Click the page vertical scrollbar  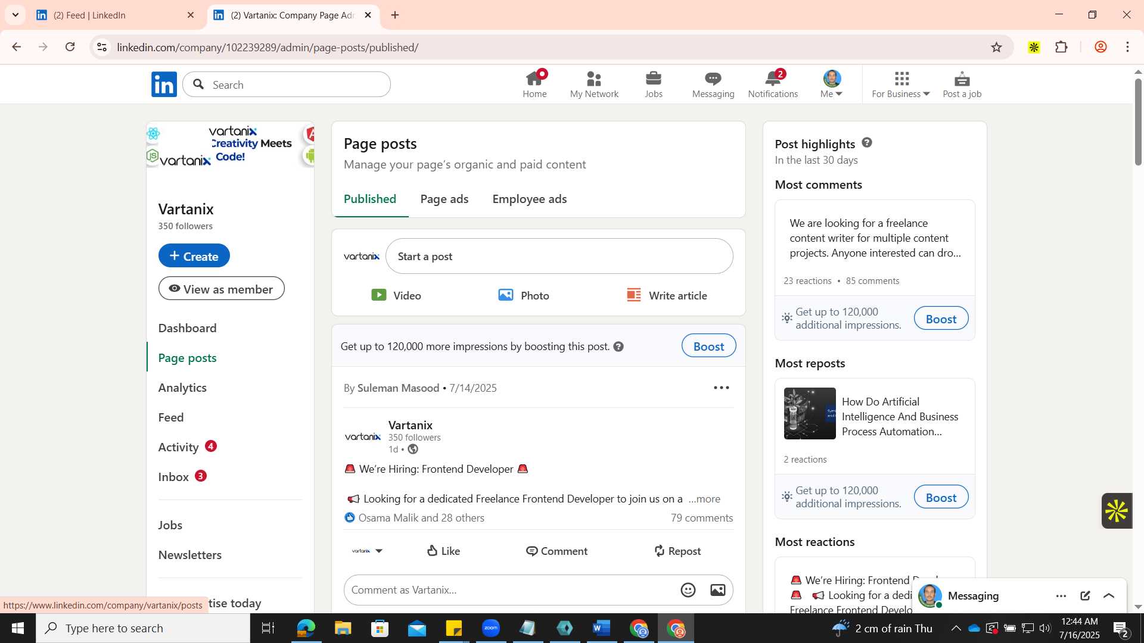tap(1138, 122)
